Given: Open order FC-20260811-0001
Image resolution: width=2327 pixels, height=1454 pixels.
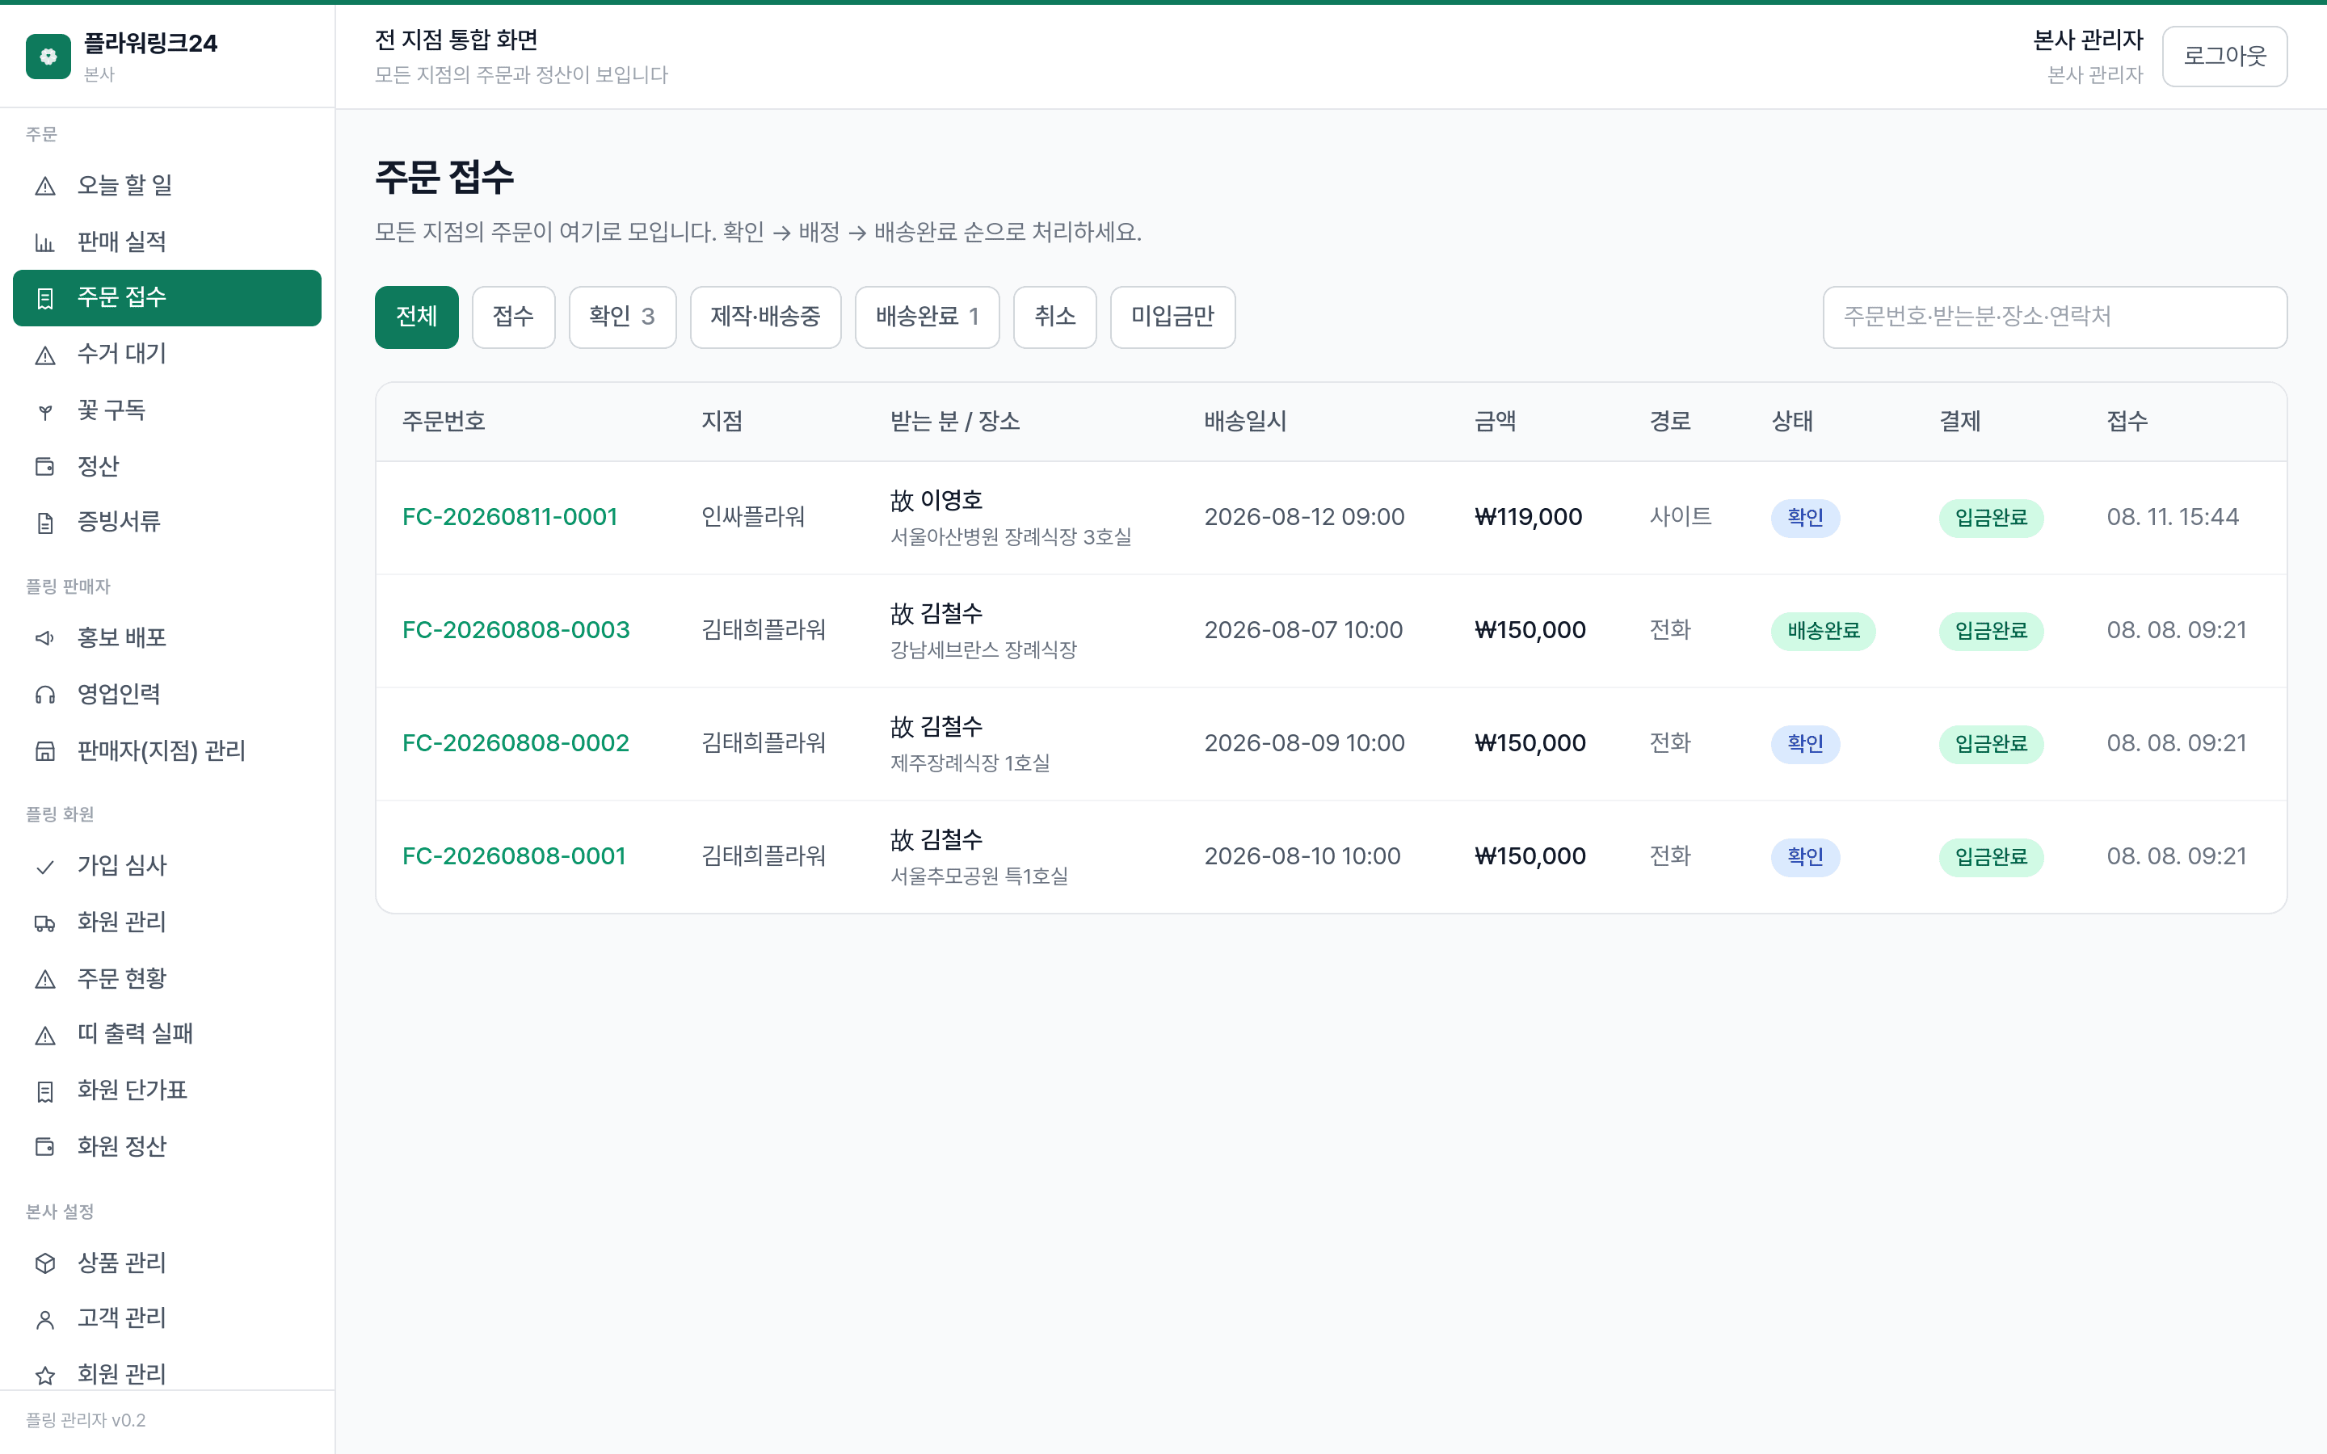Looking at the screenshot, I should pyautogui.click(x=510, y=517).
